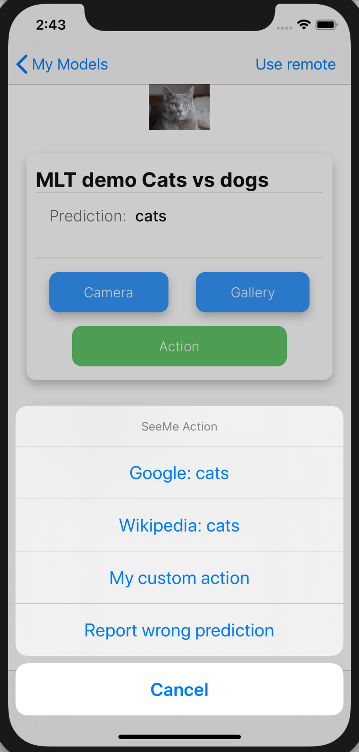Tap the Use remote link

(x=296, y=64)
